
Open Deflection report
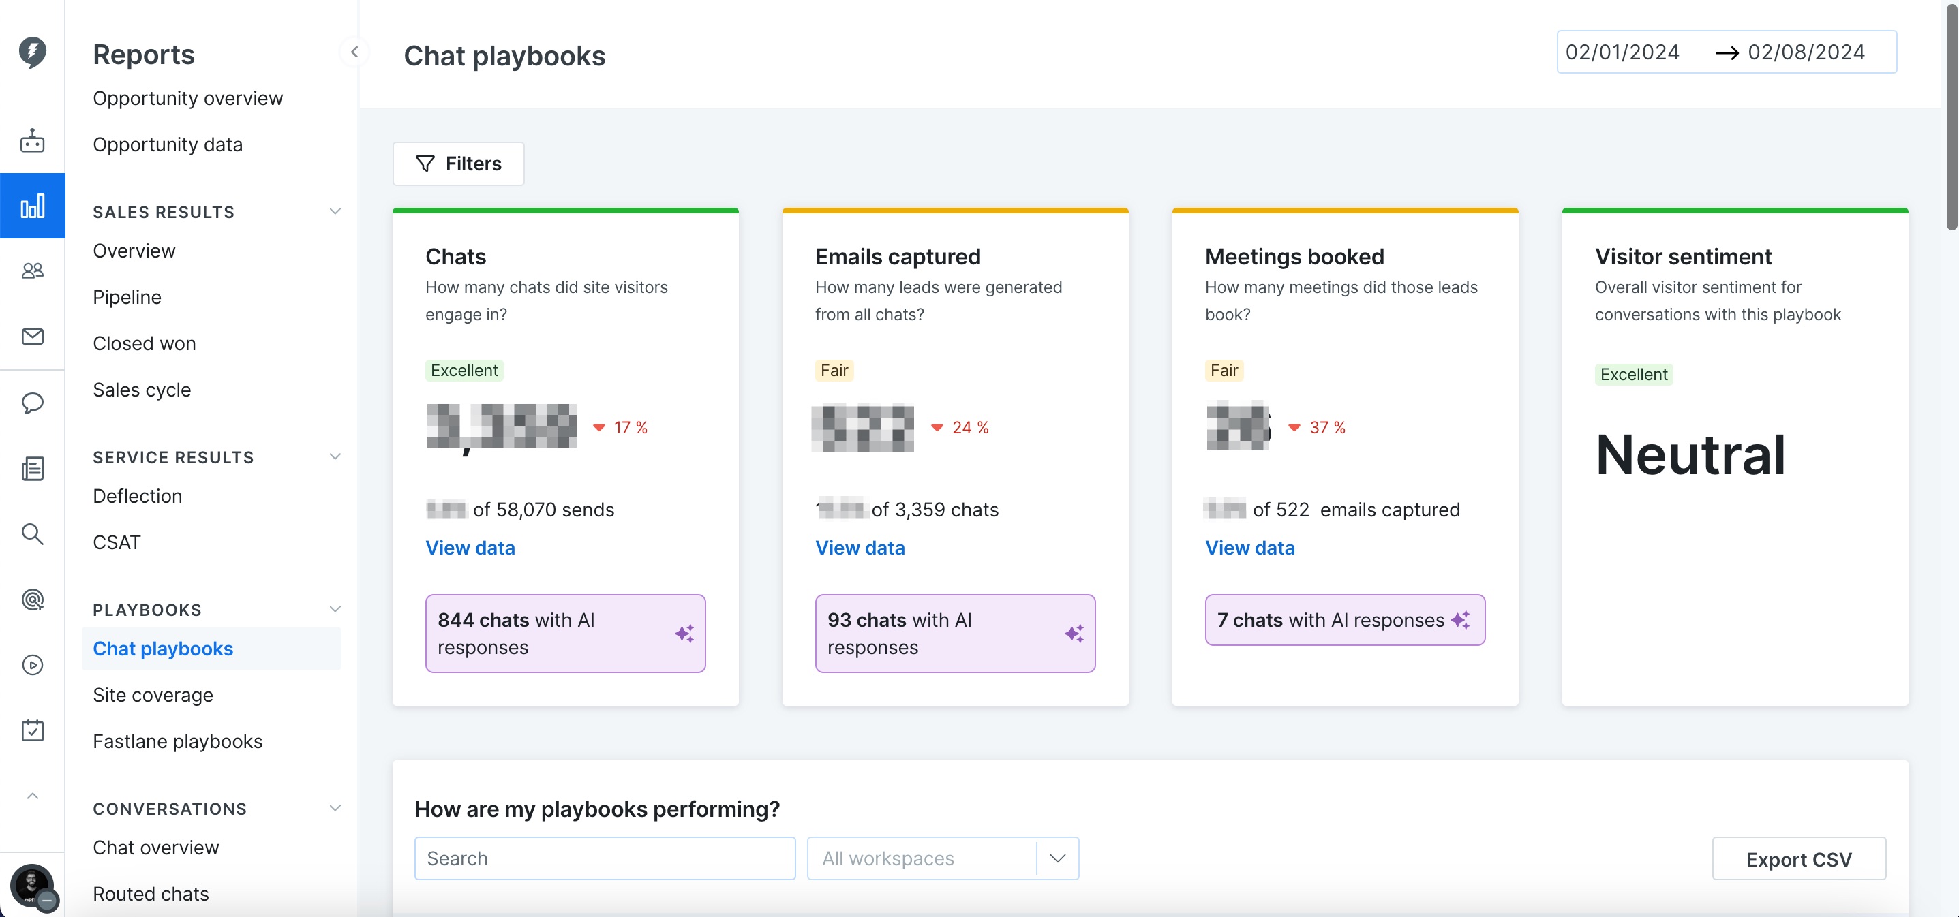click(138, 496)
